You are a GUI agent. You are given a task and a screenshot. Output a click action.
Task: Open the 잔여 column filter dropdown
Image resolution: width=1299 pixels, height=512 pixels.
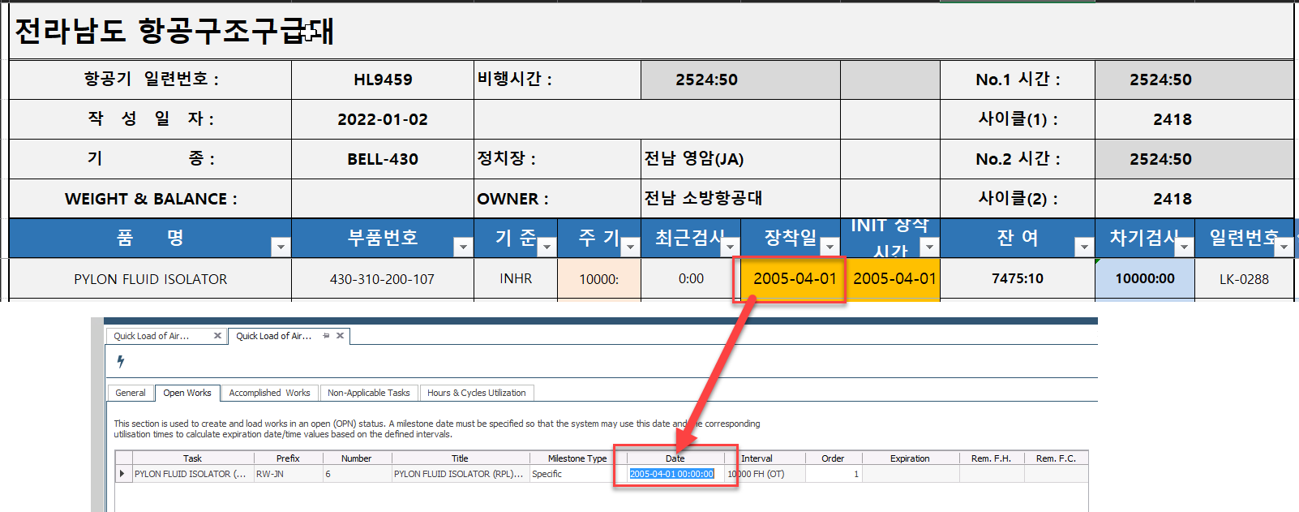pos(1084,247)
